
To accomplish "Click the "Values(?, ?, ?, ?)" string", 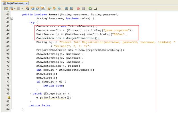I will pos(72,46).
